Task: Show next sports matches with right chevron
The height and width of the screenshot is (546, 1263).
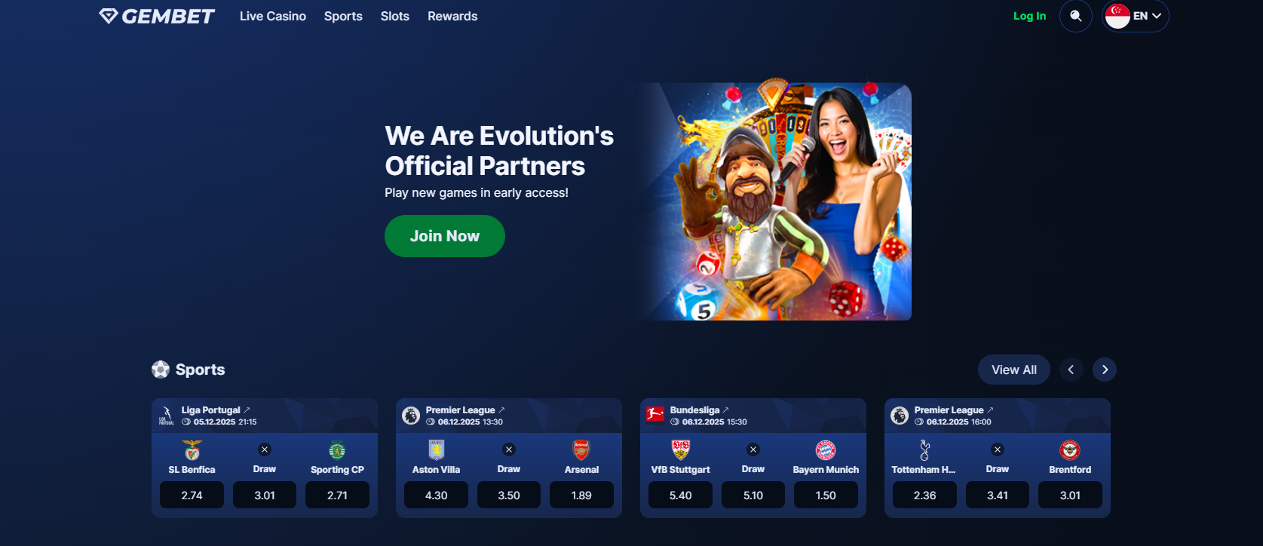Action: pyautogui.click(x=1105, y=370)
